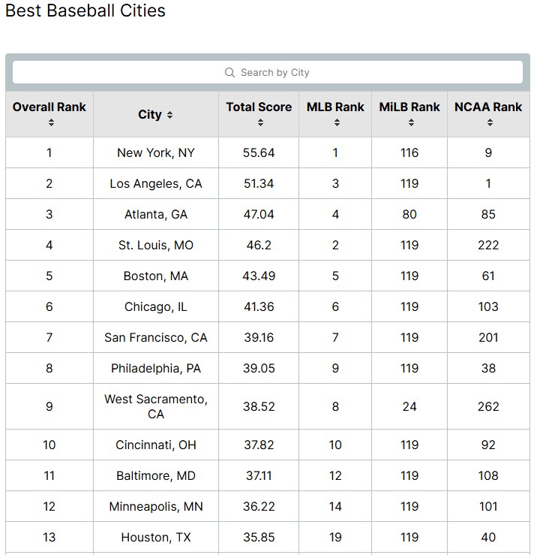
Task: Click the Best Baseball Cities heading
Action: pyautogui.click(x=85, y=11)
